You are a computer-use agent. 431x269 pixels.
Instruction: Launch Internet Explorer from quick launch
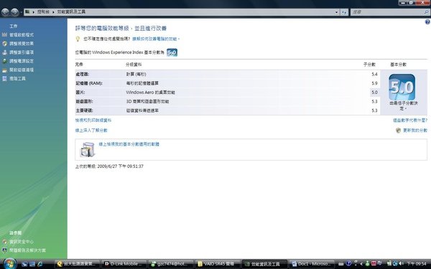[40, 264]
